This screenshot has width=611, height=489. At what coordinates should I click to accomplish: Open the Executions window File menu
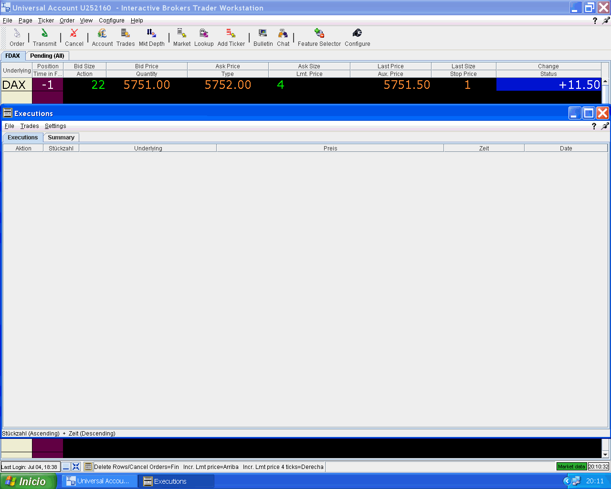click(10, 126)
